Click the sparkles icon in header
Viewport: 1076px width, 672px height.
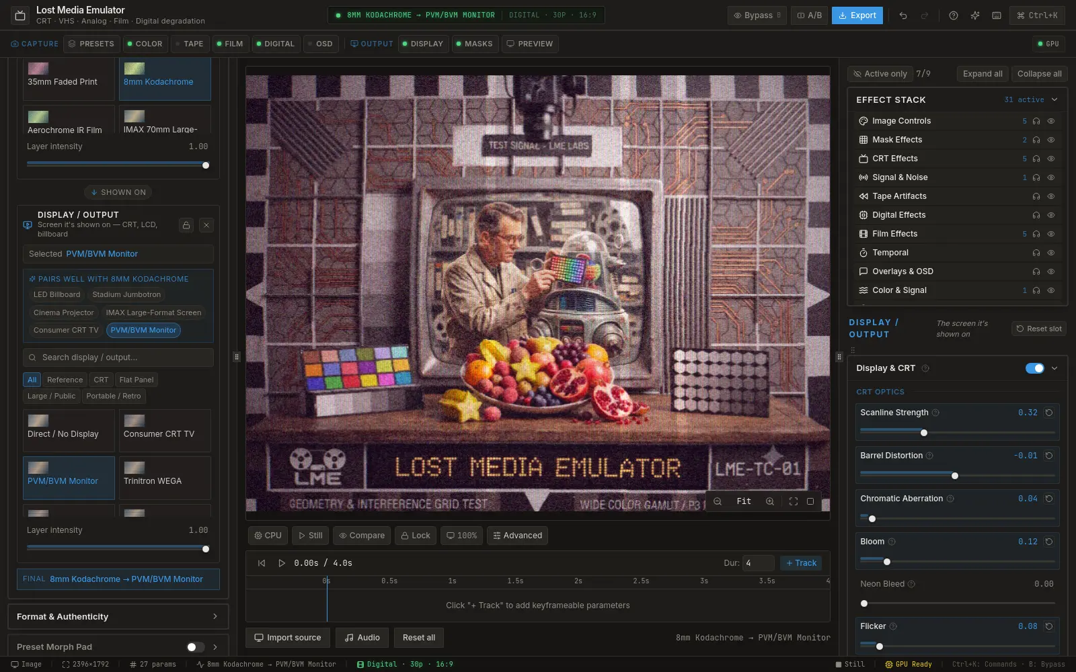(x=975, y=15)
